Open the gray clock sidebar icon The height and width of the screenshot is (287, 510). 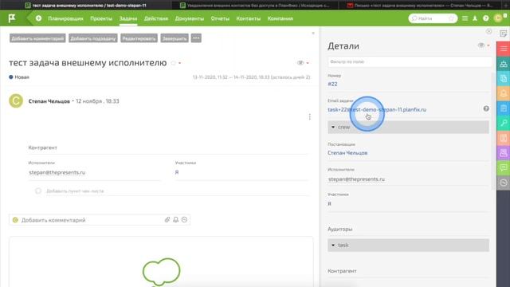pyautogui.click(x=503, y=183)
